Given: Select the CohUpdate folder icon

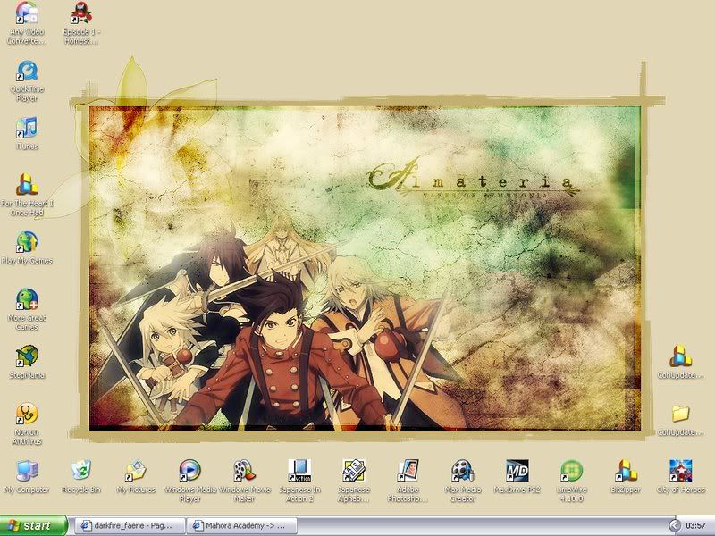Looking at the screenshot, I should pos(680,414).
